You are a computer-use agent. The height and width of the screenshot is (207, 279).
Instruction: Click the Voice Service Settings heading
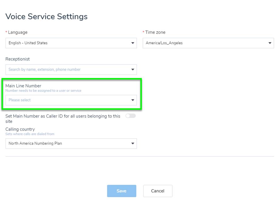coord(47,16)
